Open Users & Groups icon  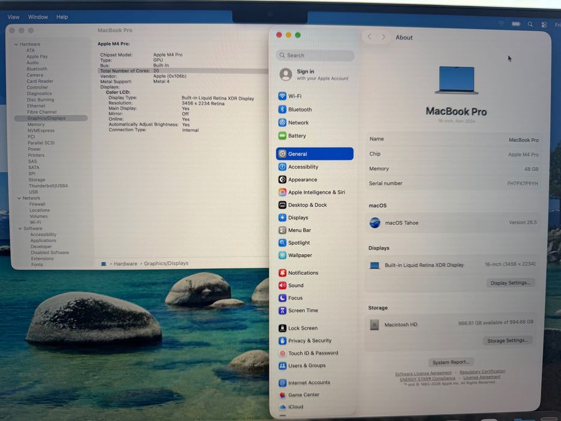pyautogui.click(x=282, y=366)
